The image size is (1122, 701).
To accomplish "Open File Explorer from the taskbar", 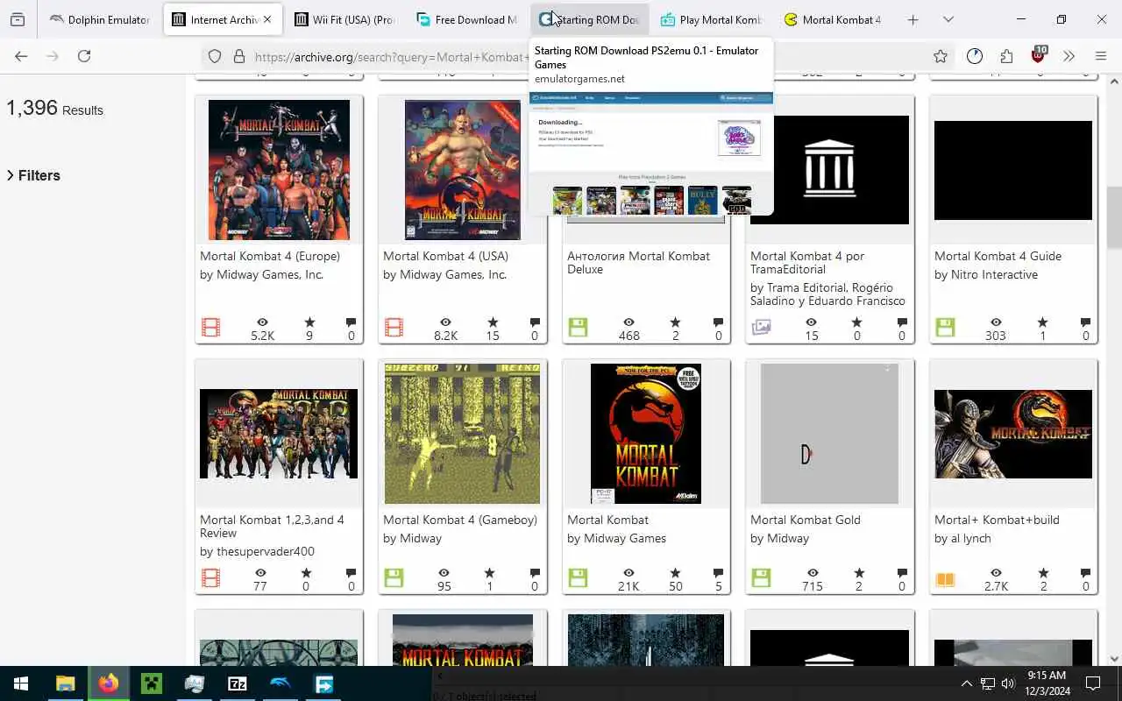I will tap(66, 683).
